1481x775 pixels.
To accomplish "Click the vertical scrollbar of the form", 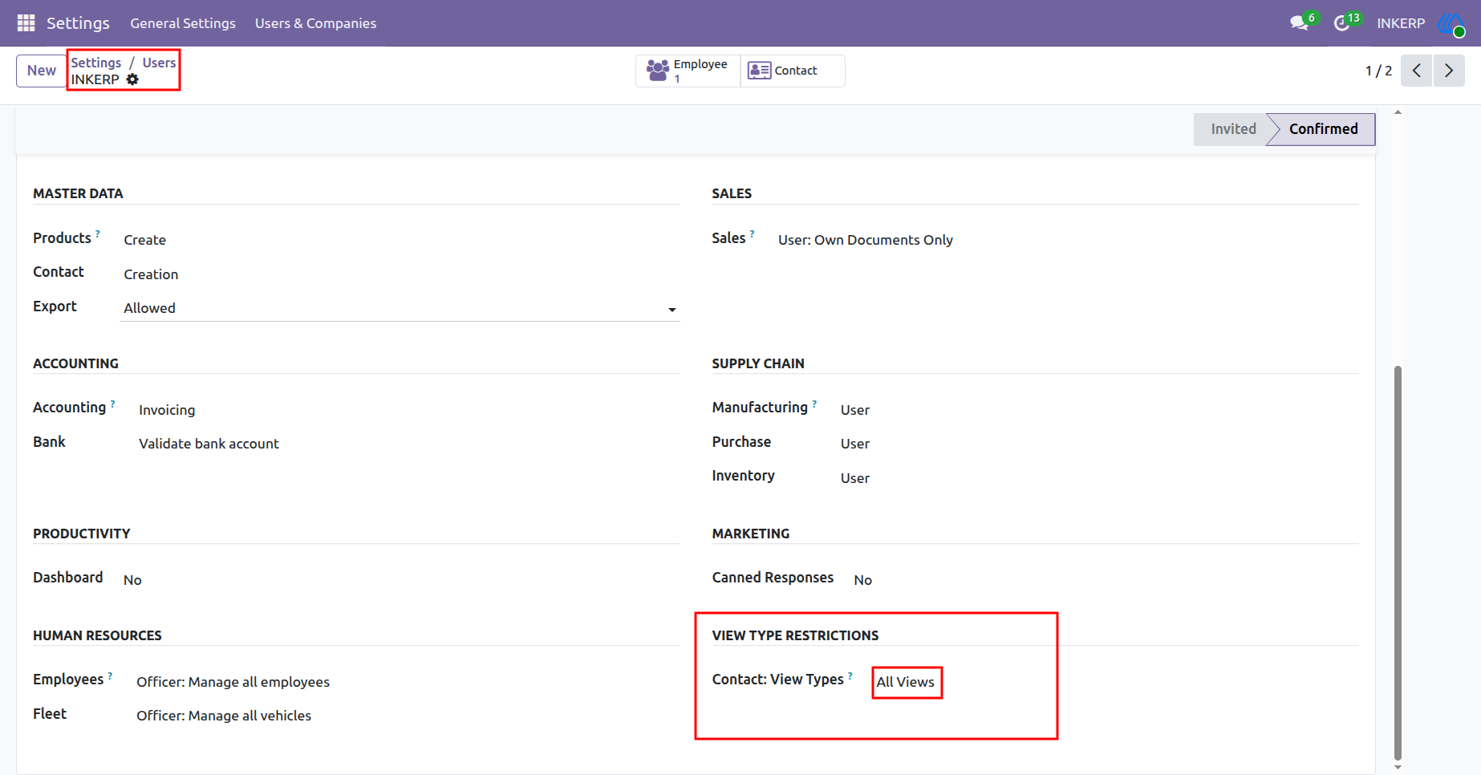I will pos(1398,562).
